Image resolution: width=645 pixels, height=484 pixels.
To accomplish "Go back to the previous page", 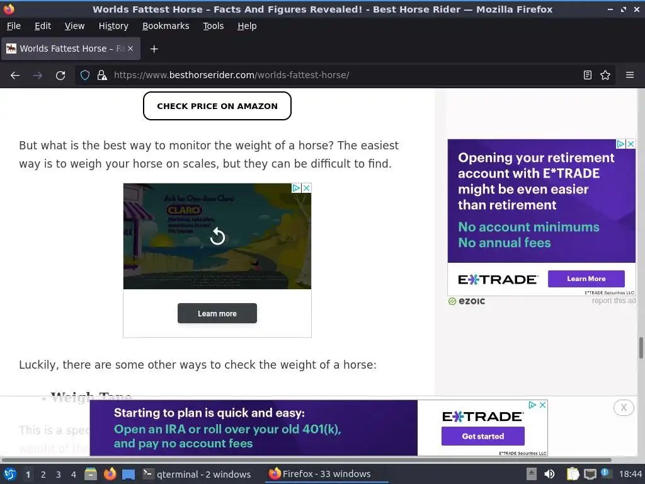I will (x=15, y=76).
